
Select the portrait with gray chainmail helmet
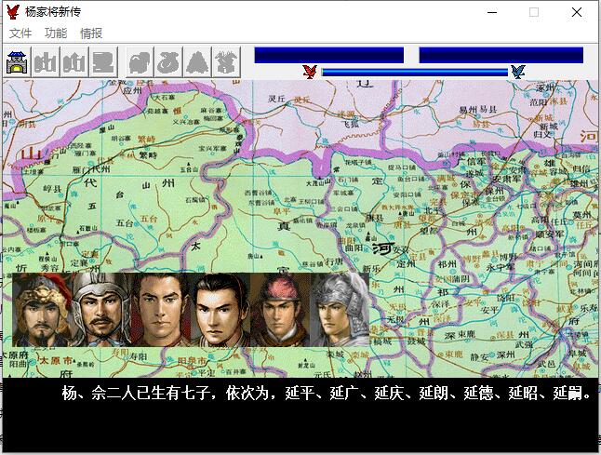click(x=340, y=310)
